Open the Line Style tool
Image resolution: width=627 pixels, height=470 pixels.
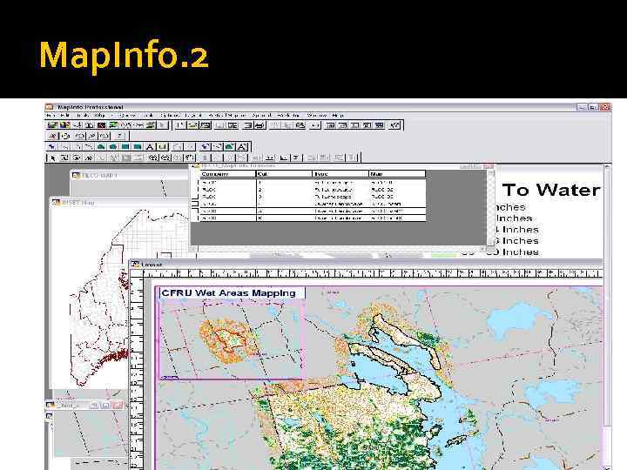[217, 147]
